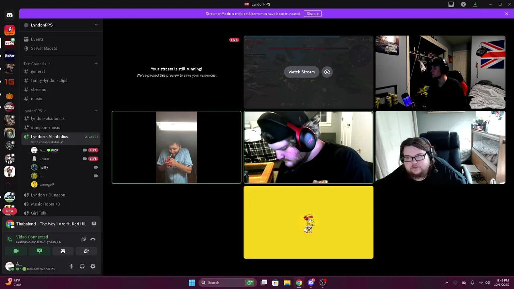The height and width of the screenshot is (289, 514).
Task: Disconnect from voice call
Action: click(93, 239)
